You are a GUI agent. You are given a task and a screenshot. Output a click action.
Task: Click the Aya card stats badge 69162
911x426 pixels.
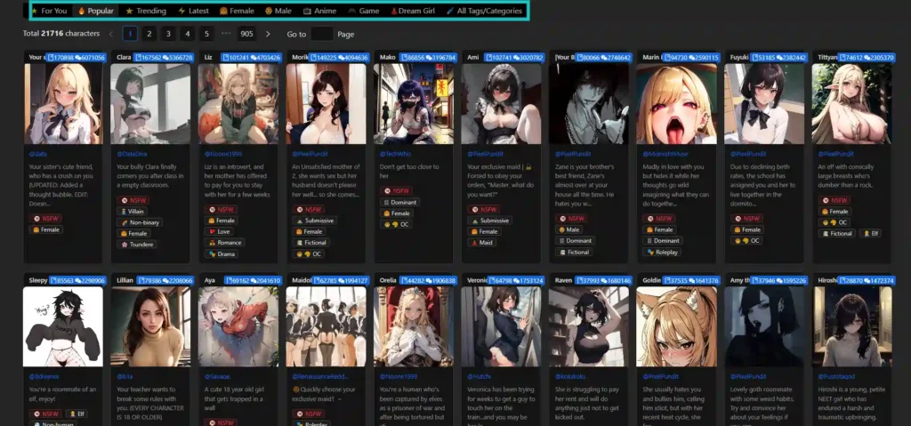tap(254, 280)
